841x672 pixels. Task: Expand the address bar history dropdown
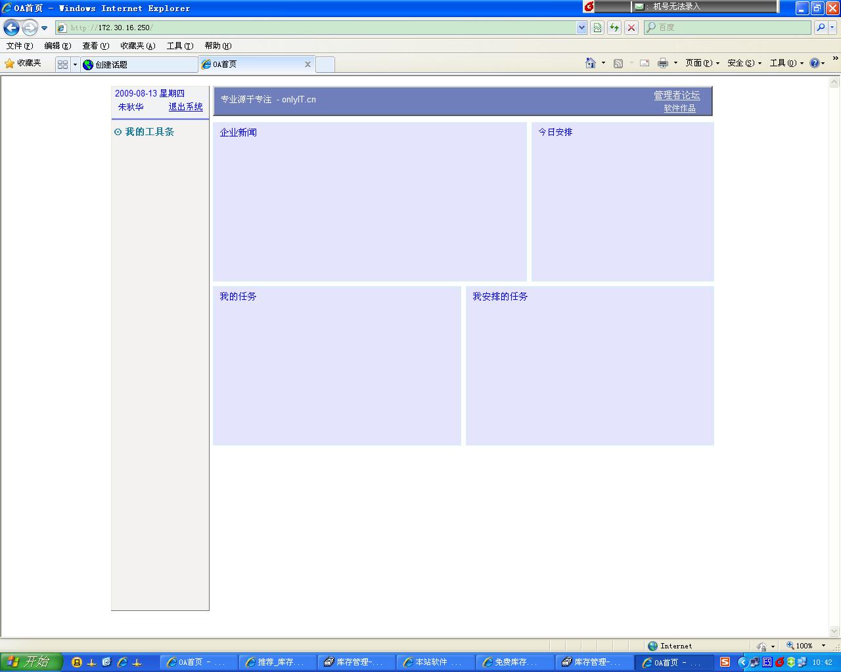pos(581,28)
